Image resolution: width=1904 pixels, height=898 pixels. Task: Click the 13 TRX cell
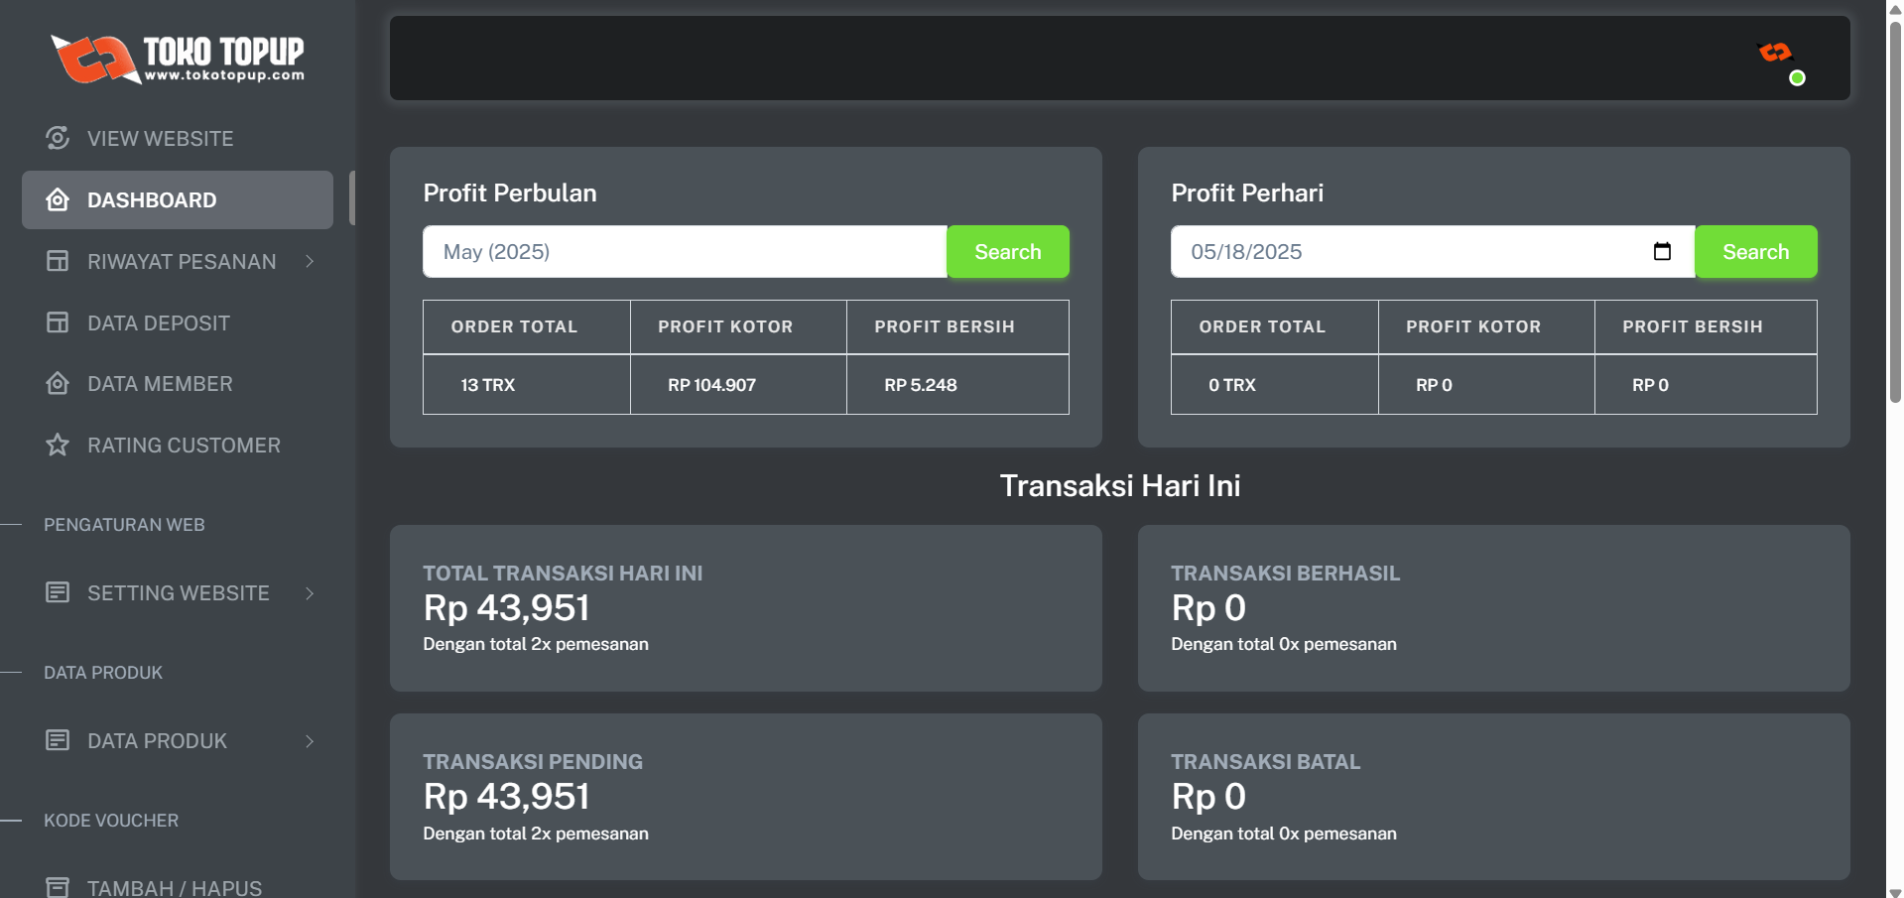pos(527,384)
